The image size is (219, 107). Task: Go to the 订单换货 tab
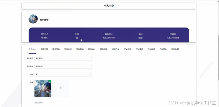(x=139, y=49)
